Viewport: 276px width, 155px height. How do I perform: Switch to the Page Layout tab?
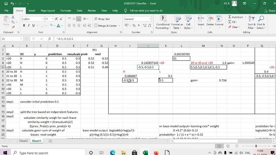click(48, 10)
